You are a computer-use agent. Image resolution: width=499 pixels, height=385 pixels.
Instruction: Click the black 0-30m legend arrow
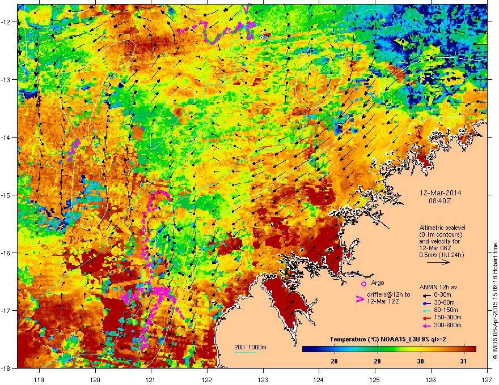pyautogui.click(x=426, y=296)
